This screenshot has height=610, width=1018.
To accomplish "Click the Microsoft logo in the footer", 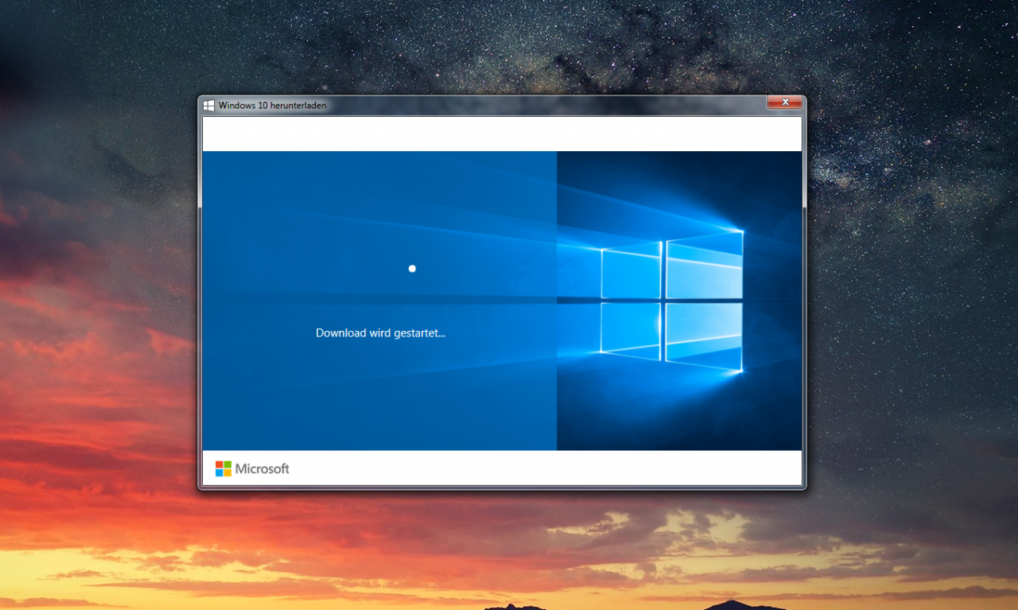I will coord(252,469).
